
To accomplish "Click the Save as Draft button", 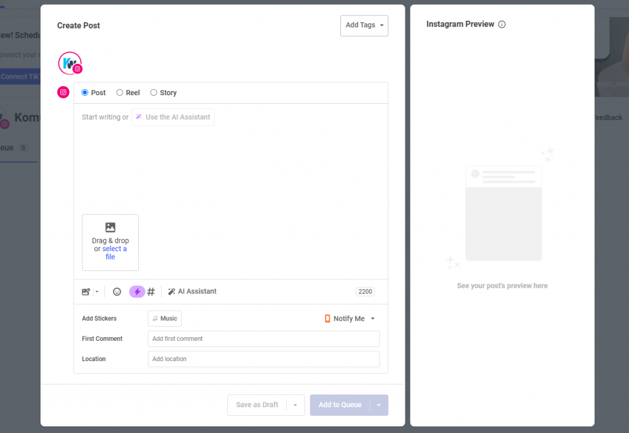I will coord(257,405).
